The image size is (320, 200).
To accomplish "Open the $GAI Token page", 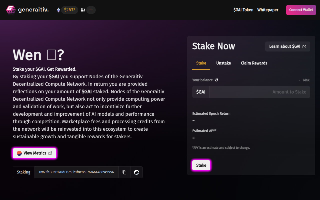I will pyautogui.click(x=243, y=10).
